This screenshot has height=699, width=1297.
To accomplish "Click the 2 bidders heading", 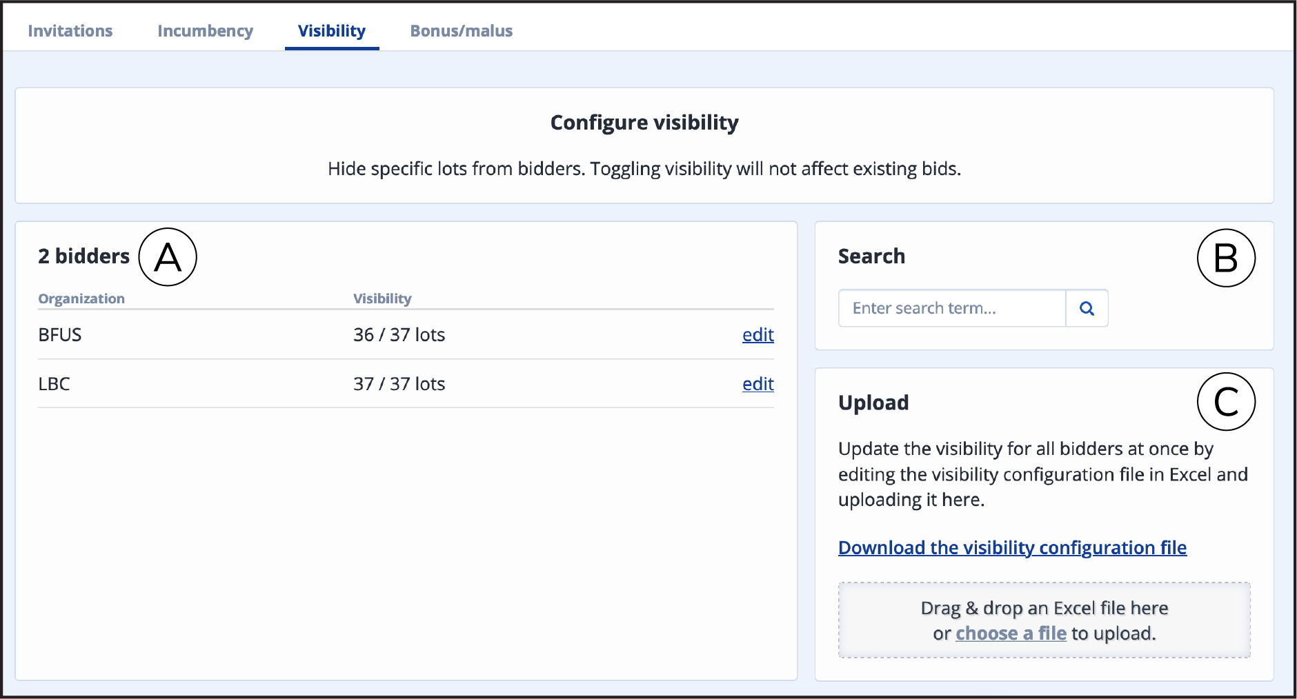I will pyautogui.click(x=83, y=256).
